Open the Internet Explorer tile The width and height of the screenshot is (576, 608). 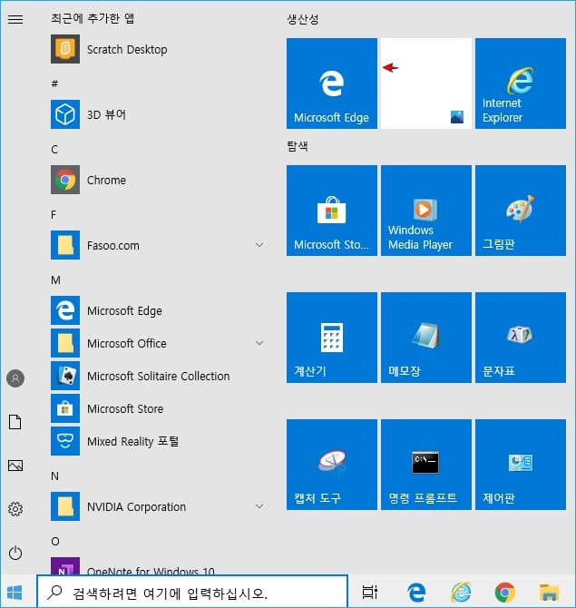521,83
